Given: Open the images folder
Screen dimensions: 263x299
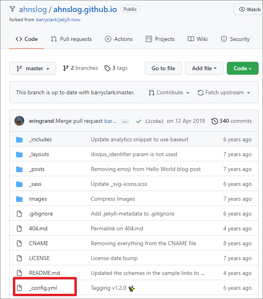Looking at the screenshot, I should (x=38, y=199).
